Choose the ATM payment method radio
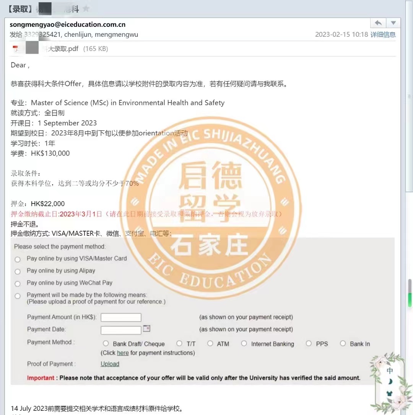 point(210,343)
